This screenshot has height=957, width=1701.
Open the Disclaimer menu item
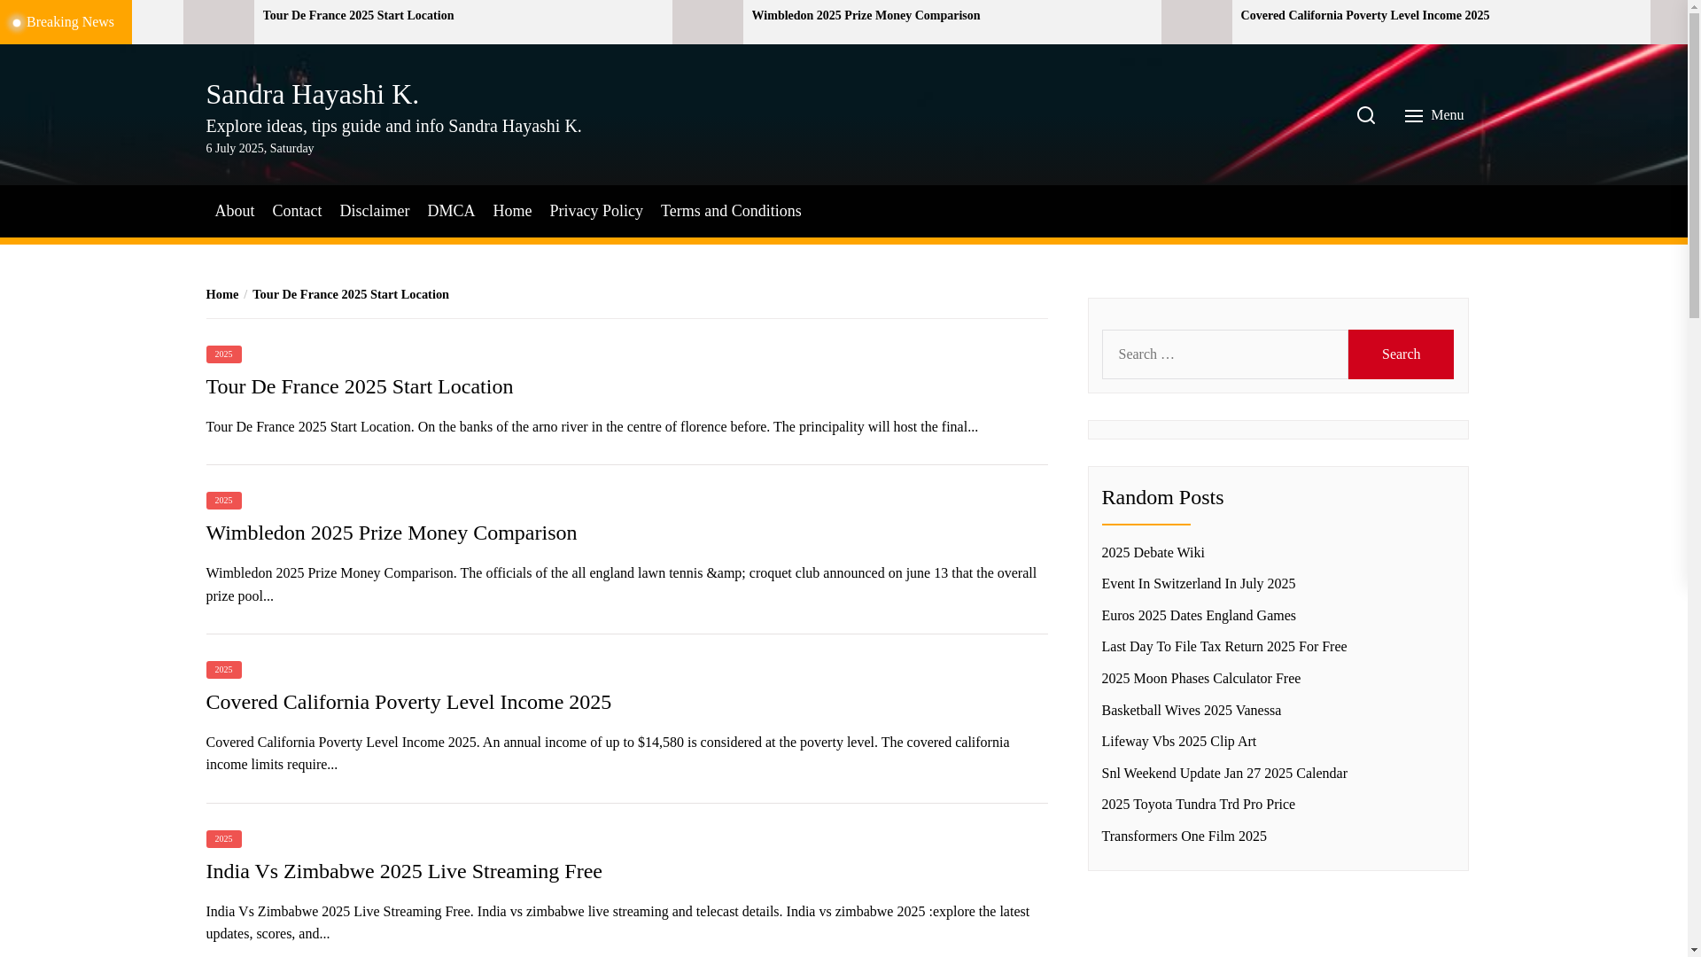[x=374, y=211]
